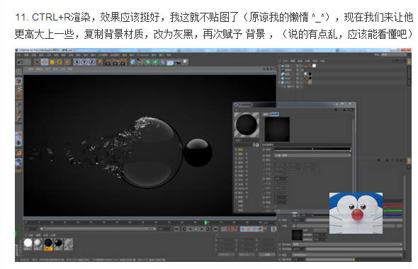This screenshot has height=269, width=418.
Task: Enable the 漫射 channel checkbox
Action: pos(247,154)
